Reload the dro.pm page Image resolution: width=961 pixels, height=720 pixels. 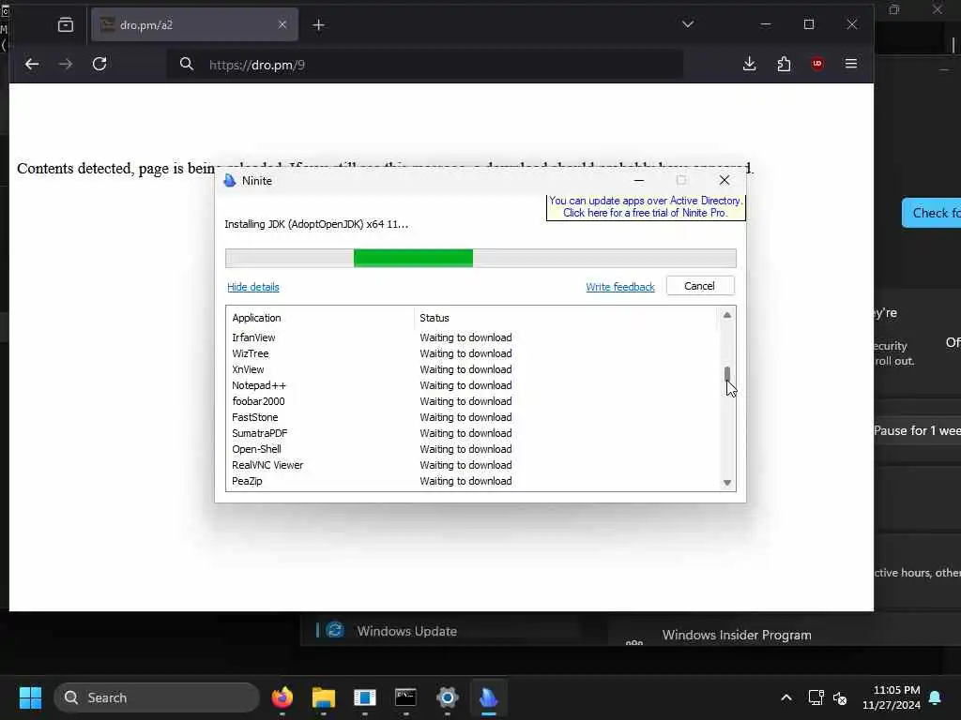point(99,64)
